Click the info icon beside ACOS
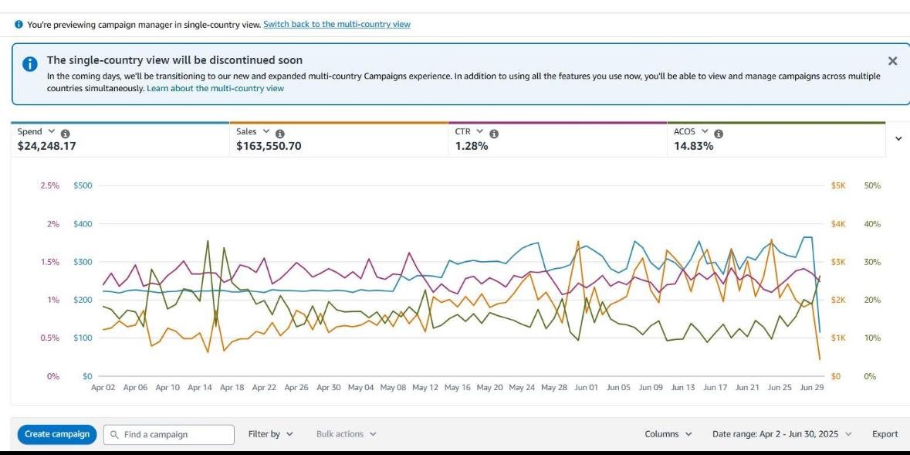Screen dimensions: 910x455 pos(719,133)
